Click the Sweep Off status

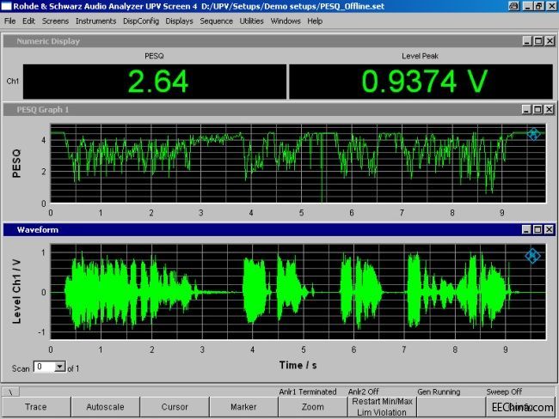(504, 392)
